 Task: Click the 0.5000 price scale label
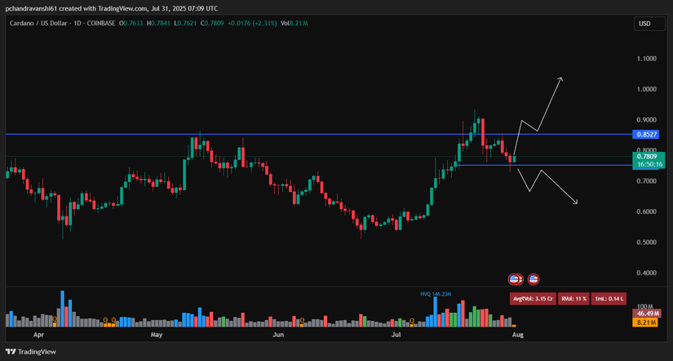tap(647, 242)
